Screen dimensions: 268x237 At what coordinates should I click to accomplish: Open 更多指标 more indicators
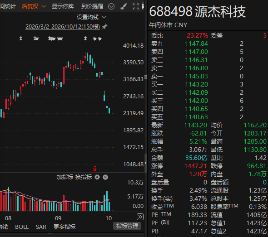point(65,227)
